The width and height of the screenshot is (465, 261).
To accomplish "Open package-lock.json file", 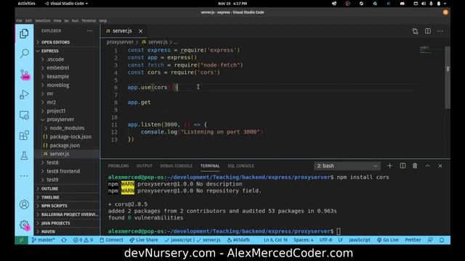I will click(70, 137).
